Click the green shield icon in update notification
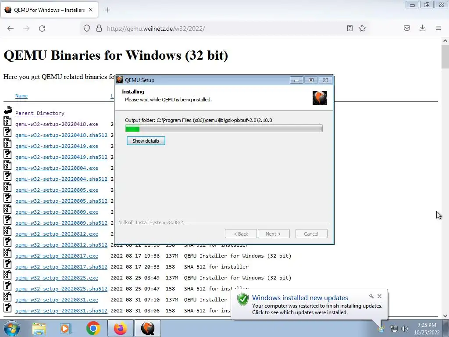Screen dimensions: 449x337 pos(243,300)
